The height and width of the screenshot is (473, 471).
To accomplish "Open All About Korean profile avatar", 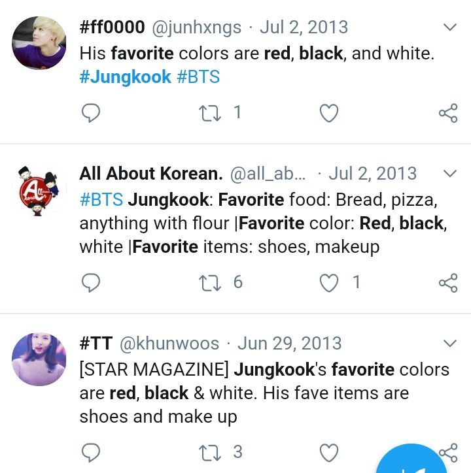I will tap(39, 189).
